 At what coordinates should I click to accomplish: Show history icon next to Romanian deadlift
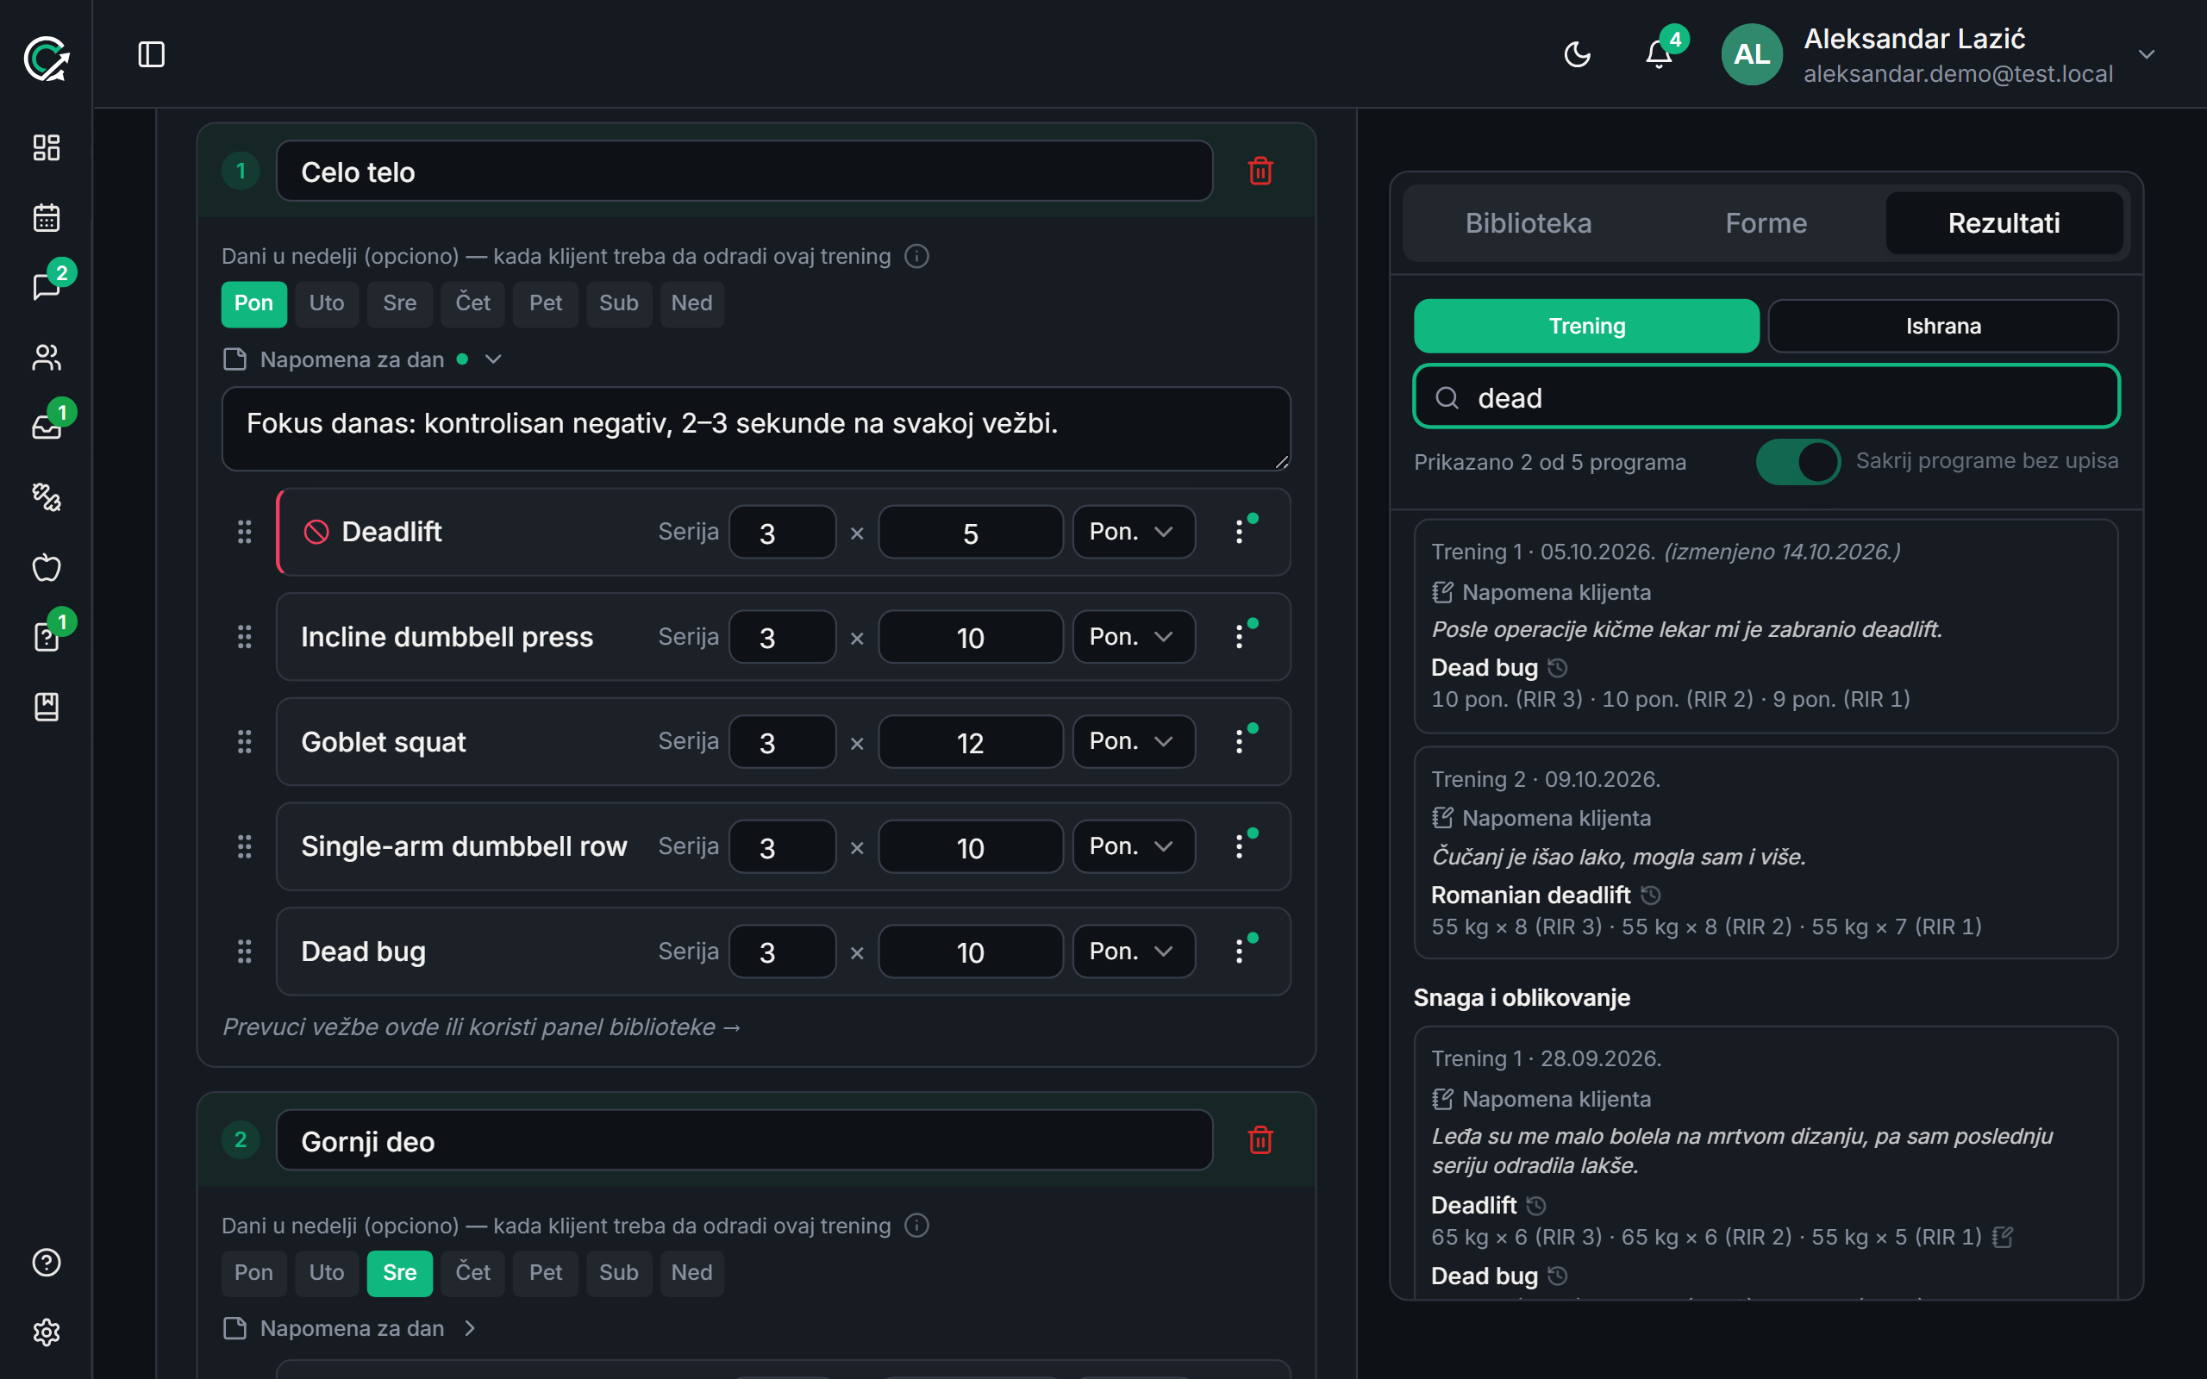pos(1651,895)
